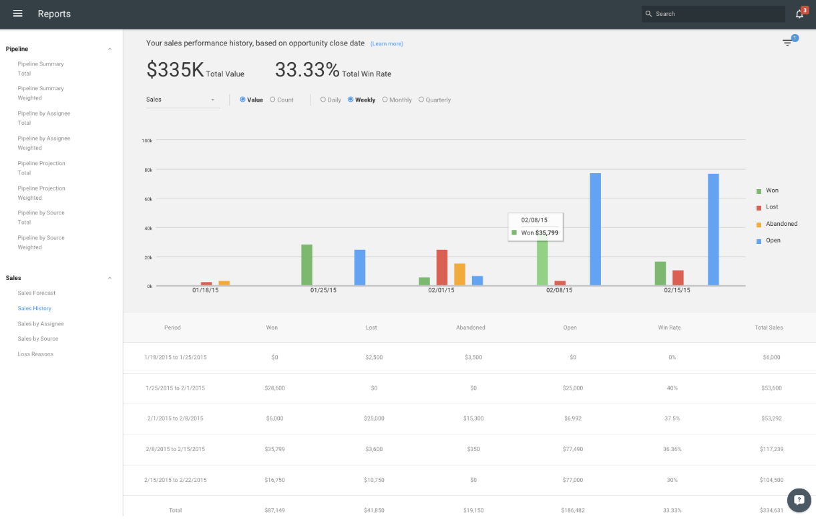Viewport: 816px width, 528px height.
Task: Select Quarterly time period
Action: 420,99
